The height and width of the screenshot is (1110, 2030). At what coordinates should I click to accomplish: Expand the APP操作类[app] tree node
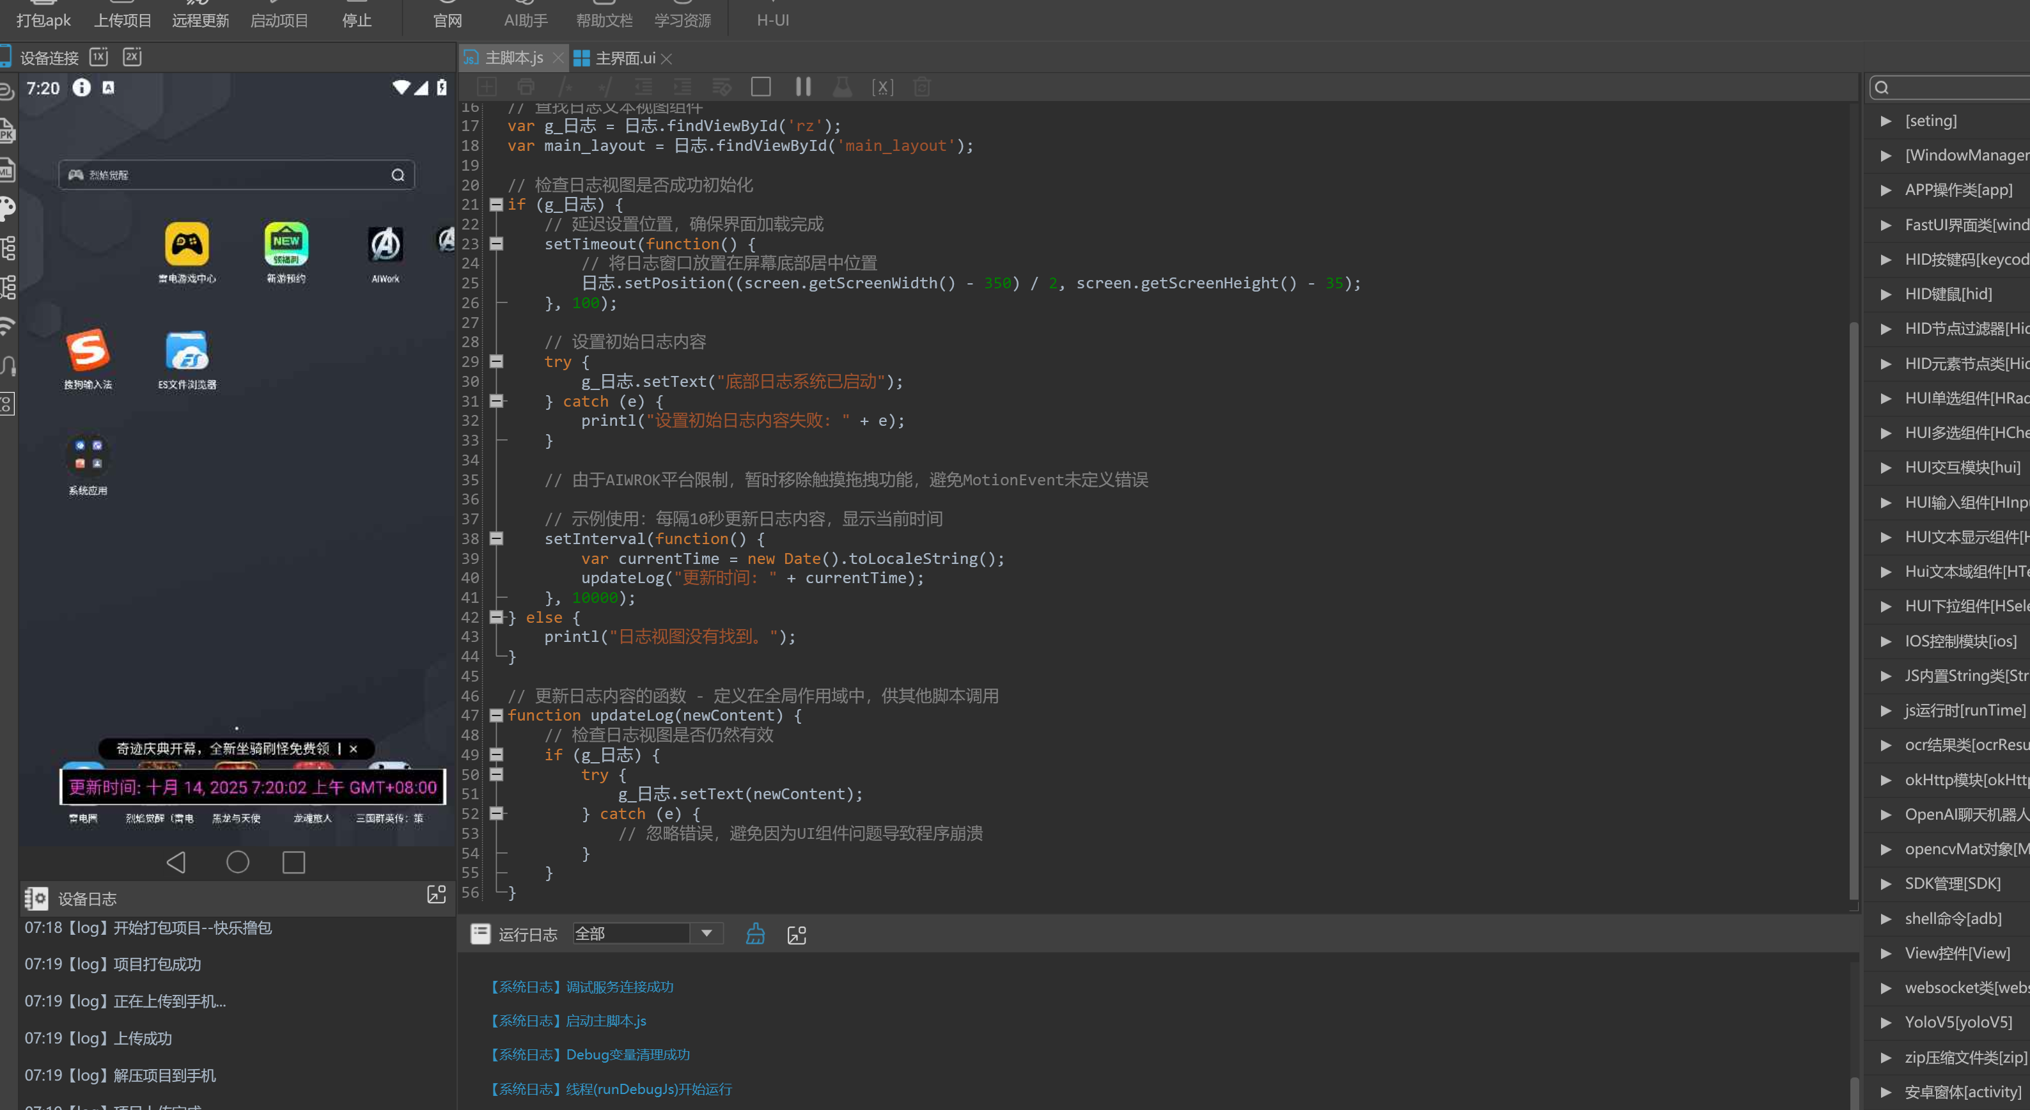(x=1886, y=190)
